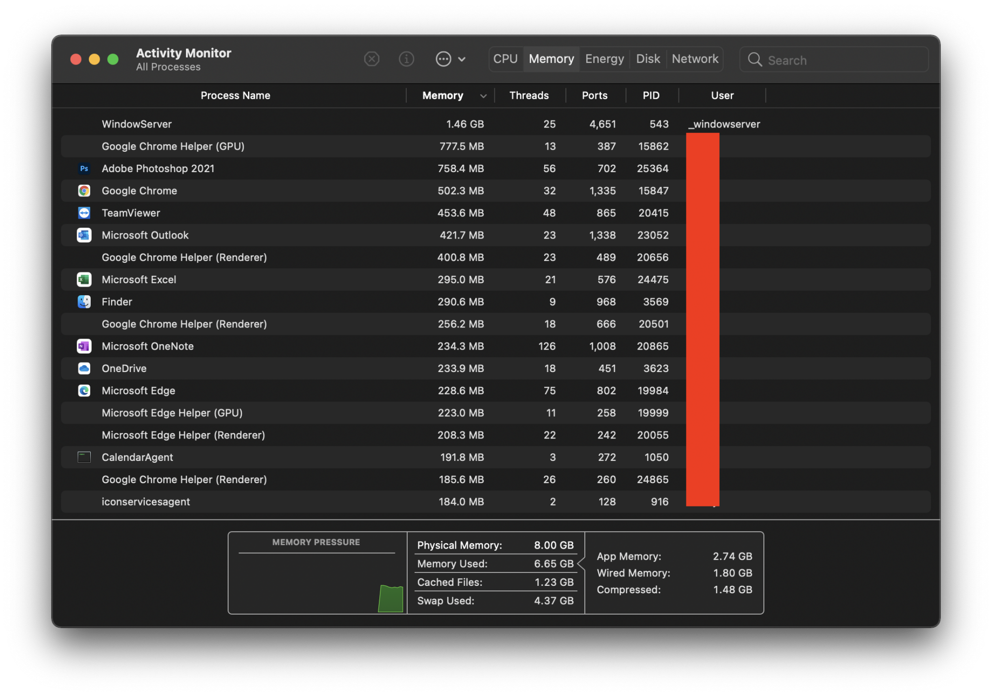Select the WindowServer process row
This screenshot has height=696, width=992.
[x=496, y=124]
